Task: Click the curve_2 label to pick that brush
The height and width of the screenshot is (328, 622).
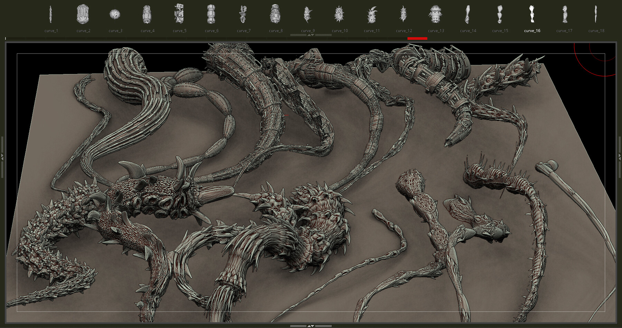Action: pyautogui.click(x=84, y=31)
